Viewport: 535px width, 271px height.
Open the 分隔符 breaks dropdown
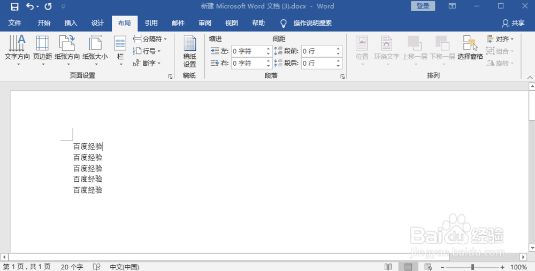tap(150, 39)
